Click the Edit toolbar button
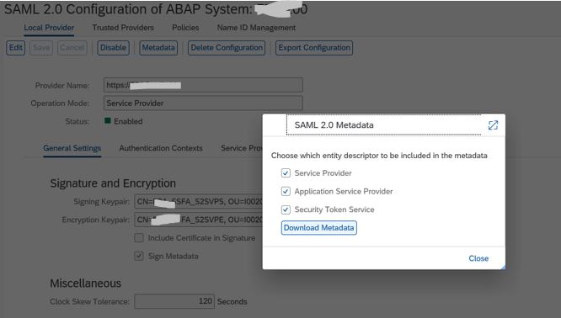Screen dimensions: 561x318 pos(16,48)
